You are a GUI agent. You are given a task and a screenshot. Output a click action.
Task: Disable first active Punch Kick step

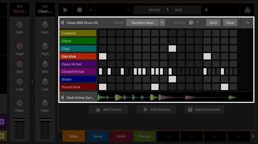point(103,87)
